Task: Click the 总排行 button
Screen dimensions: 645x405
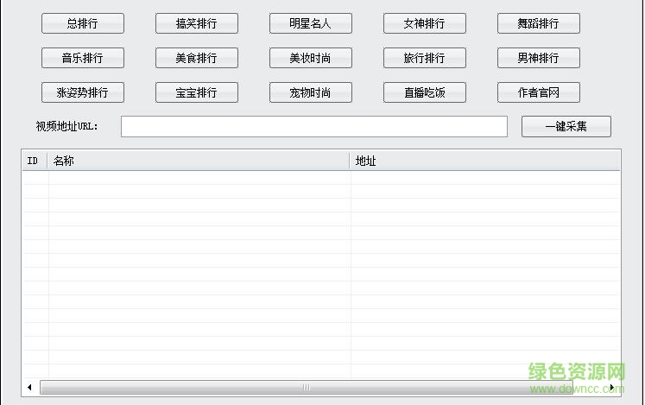Action: pos(83,23)
